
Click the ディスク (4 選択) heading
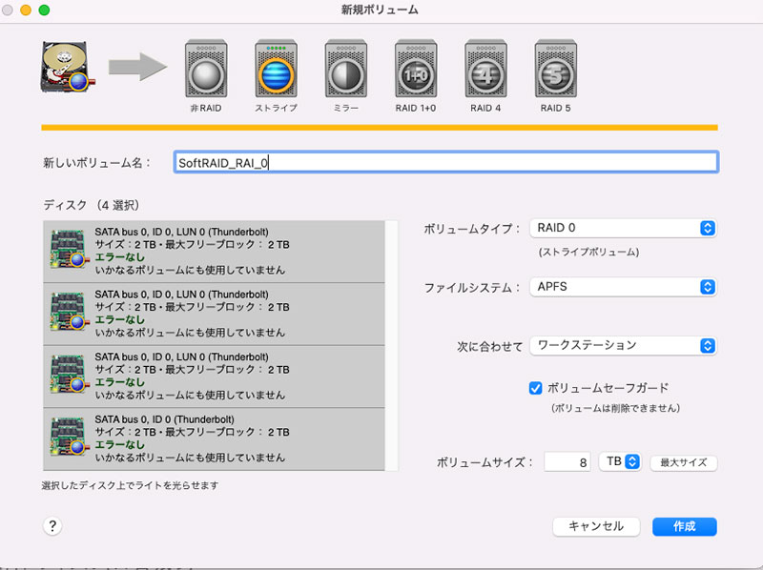point(92,205)
